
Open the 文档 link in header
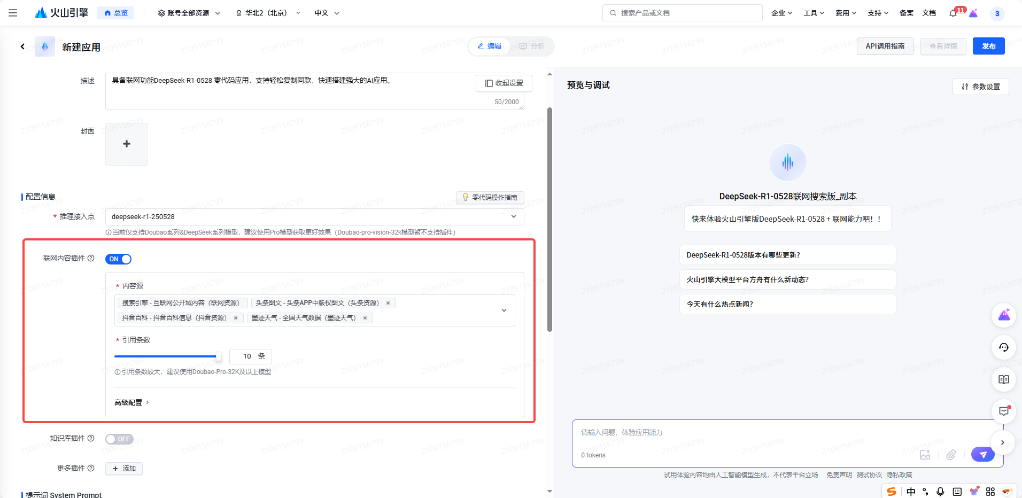coord(929,13)
